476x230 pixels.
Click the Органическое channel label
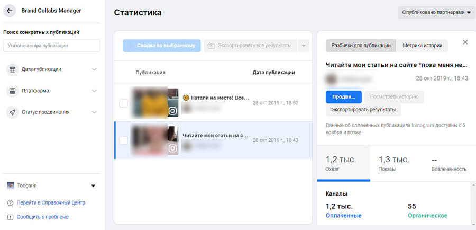point(427,216)
